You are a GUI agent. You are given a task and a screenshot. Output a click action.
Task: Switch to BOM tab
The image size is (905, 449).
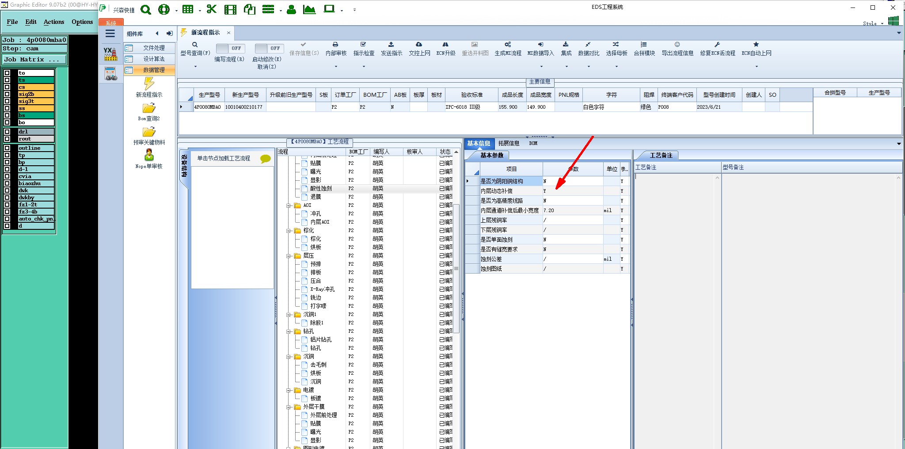[533, 143]
